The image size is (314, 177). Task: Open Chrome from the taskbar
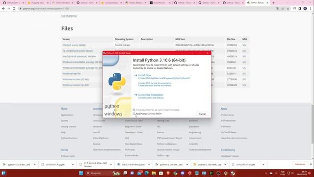pyautogui.click(x=176, y=173)
